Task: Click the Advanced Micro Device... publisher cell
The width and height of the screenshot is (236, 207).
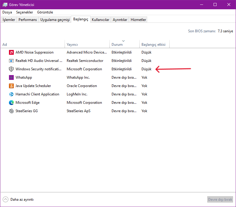Action: 87,52
